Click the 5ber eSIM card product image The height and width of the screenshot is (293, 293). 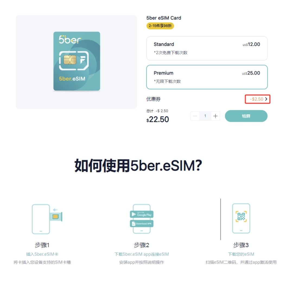(77, 61)
